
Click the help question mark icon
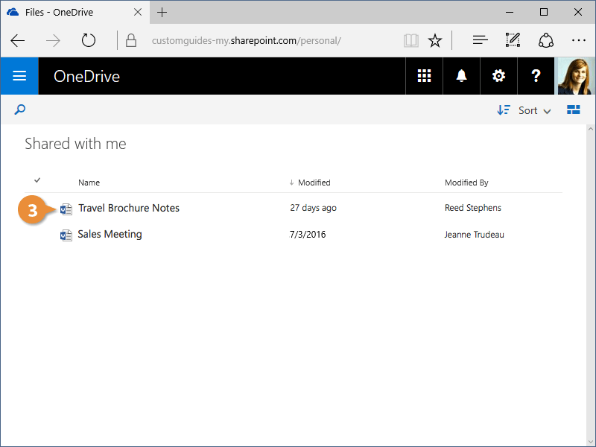coord(536,76)
